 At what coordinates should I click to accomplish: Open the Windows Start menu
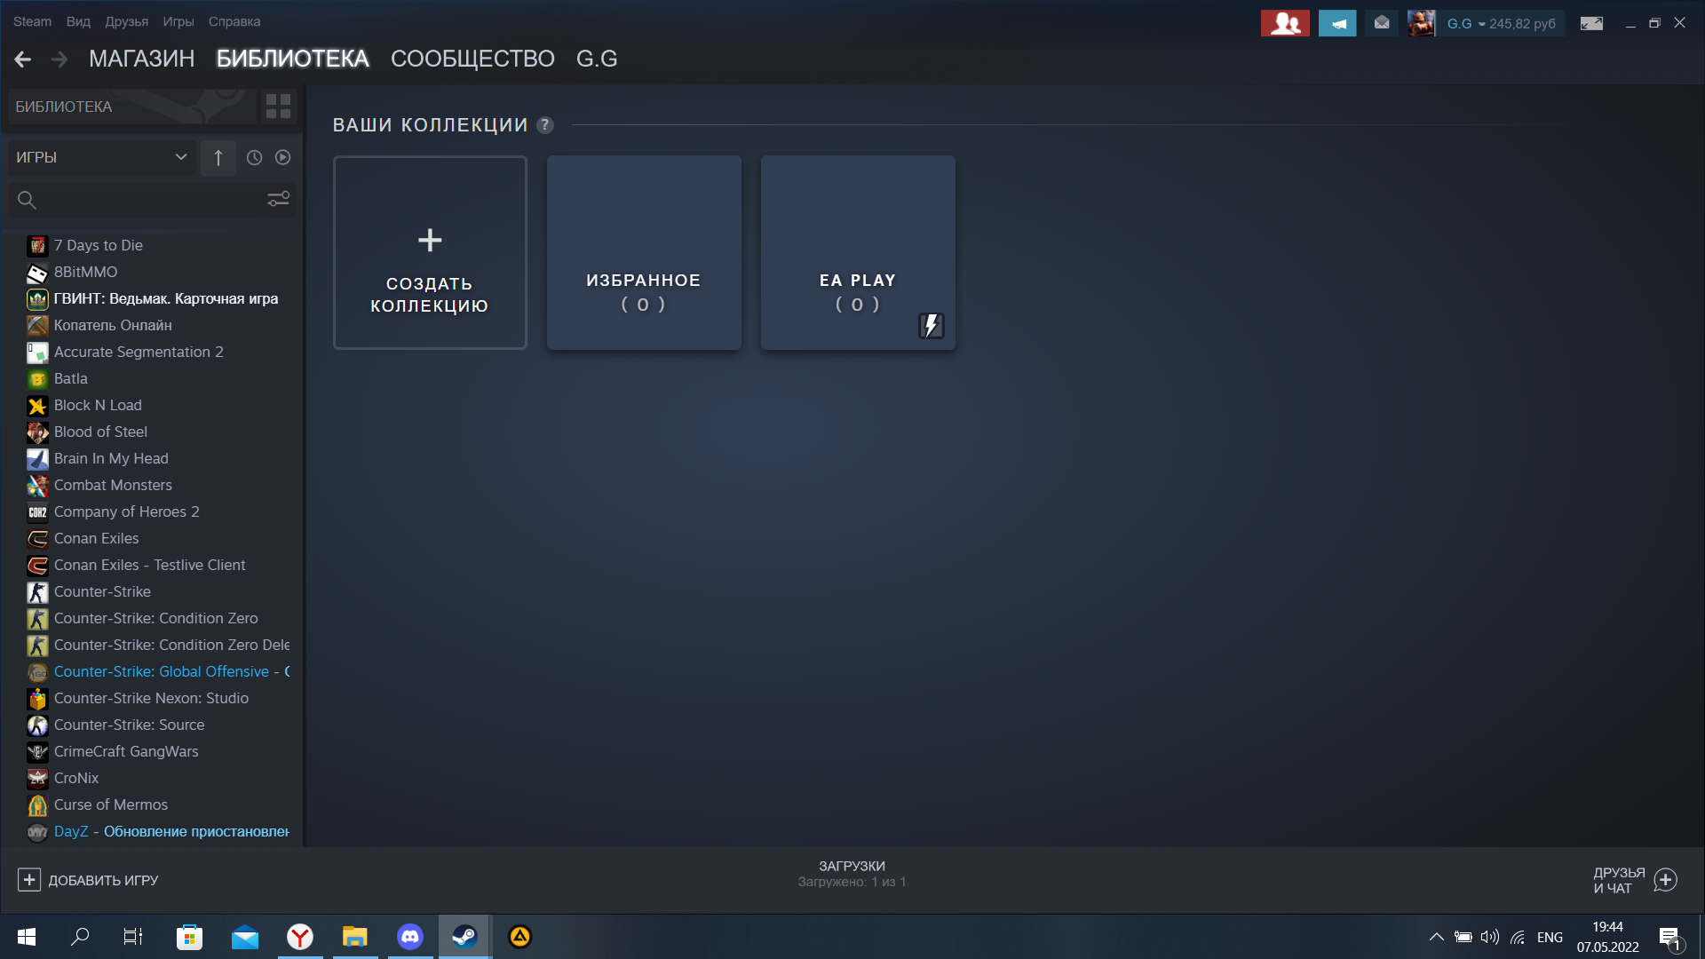pyautogui.click(x=27, y=937)
